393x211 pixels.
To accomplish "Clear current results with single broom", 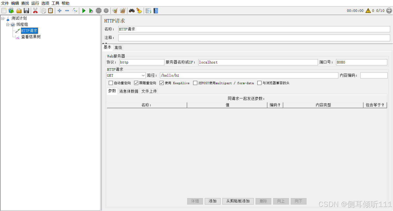I will pyautogui.click(x=115, y=11).
